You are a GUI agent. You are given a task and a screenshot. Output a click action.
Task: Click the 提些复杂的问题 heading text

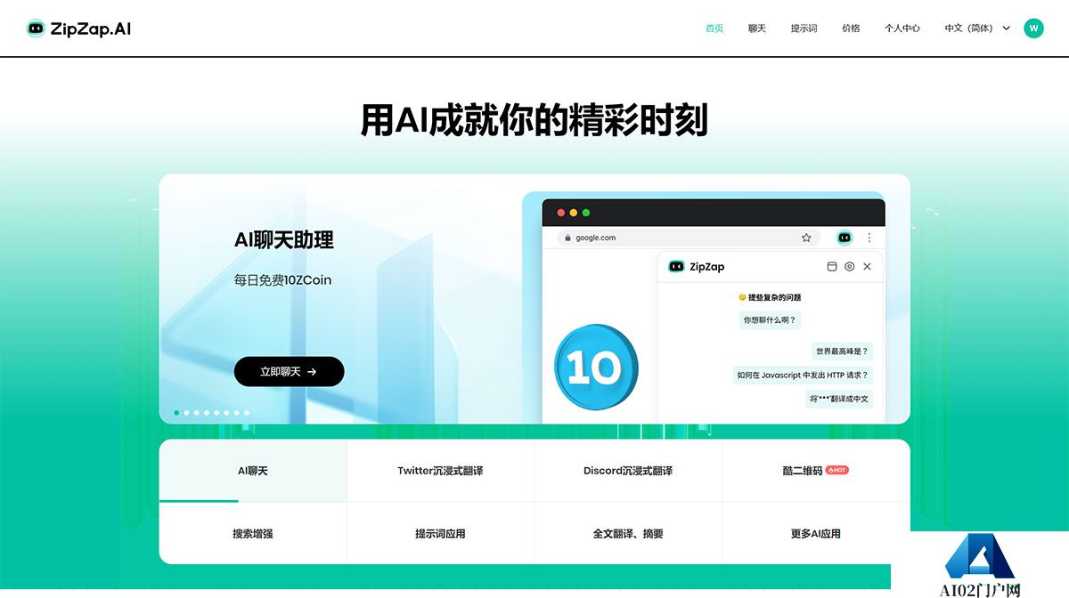click(x=770, y=297)
